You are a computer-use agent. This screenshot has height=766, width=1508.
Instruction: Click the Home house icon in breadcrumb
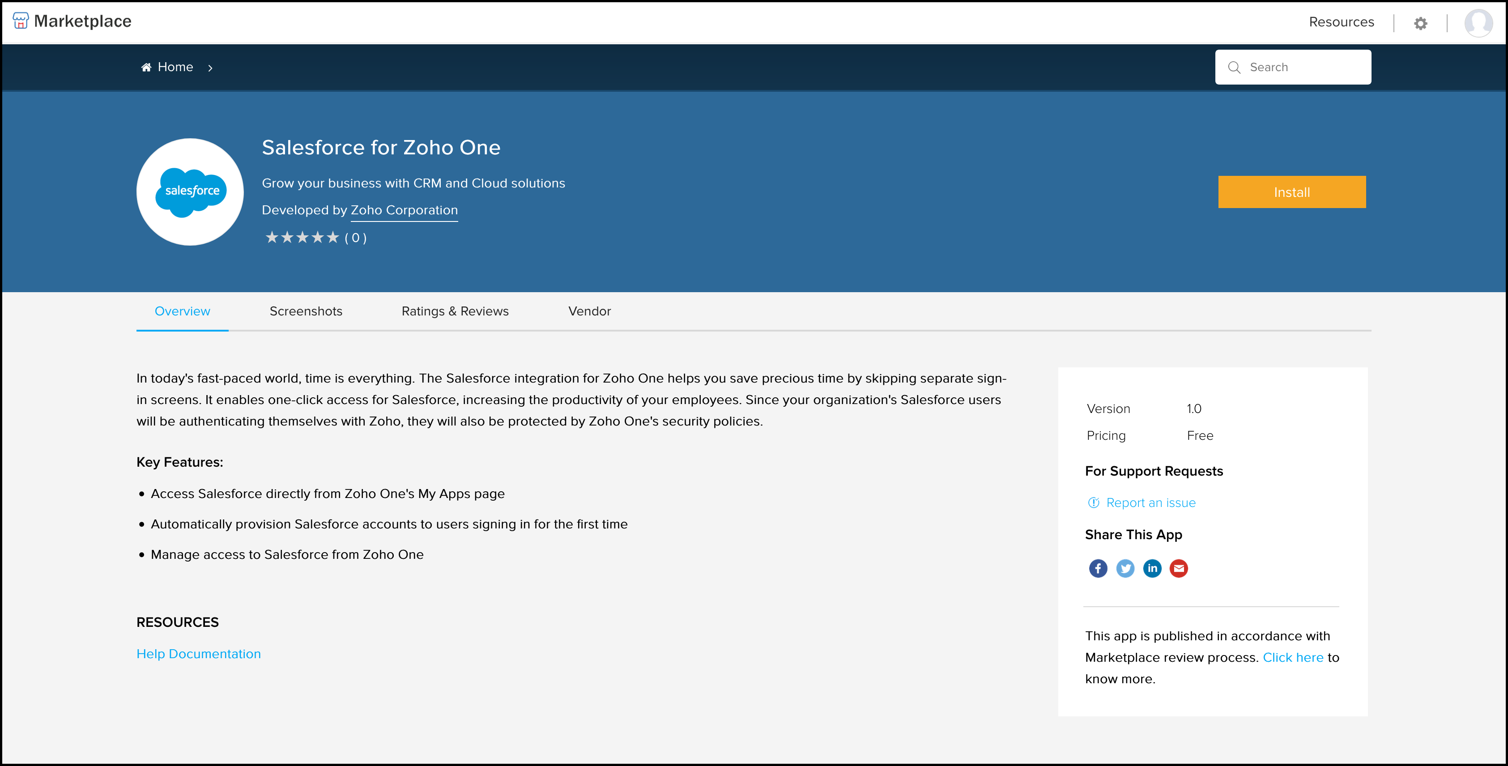(x=146, y=67)
